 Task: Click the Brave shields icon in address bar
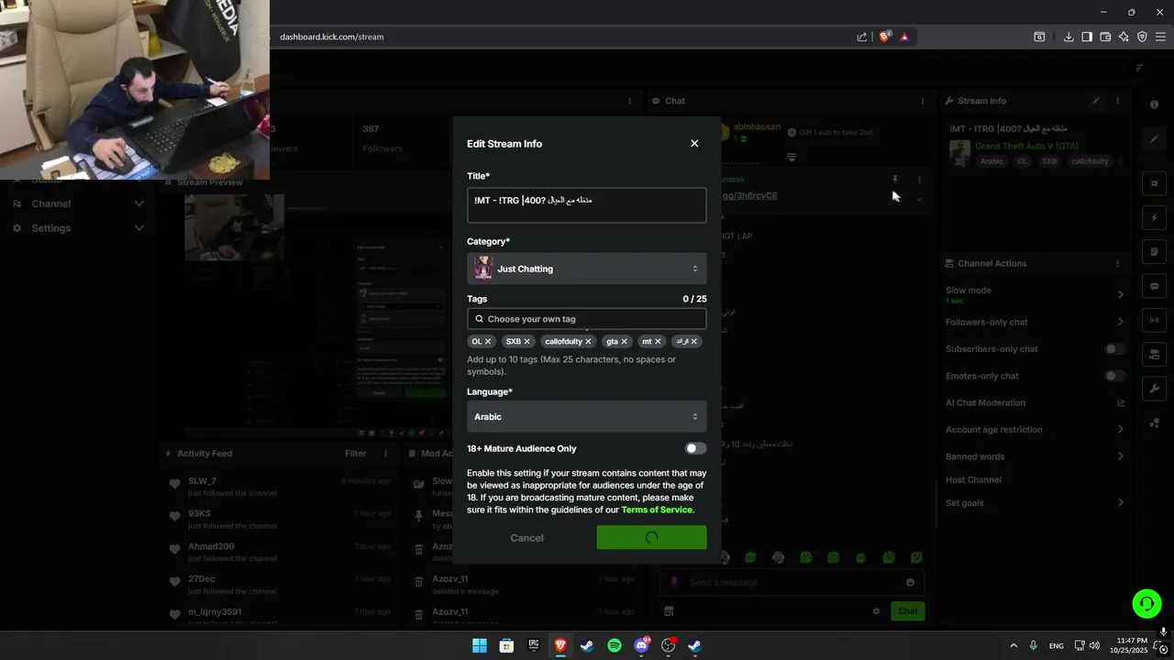point(884,37)
